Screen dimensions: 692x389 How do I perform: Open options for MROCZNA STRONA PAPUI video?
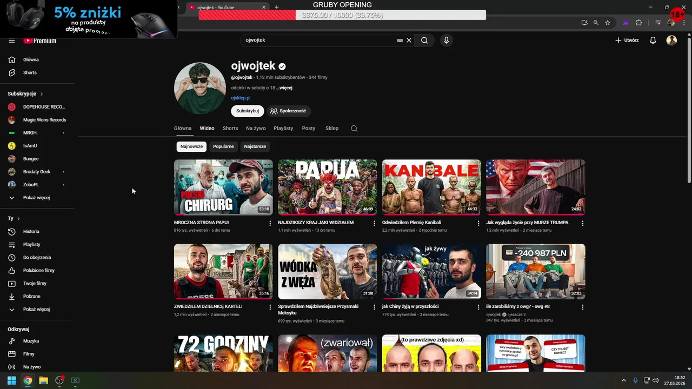[270, 223]
